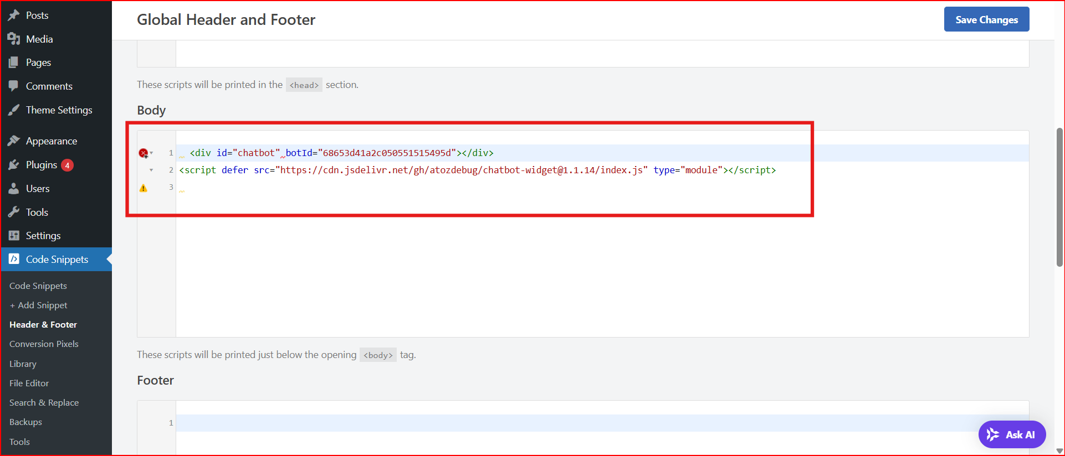
Task: Open Conversion Pixels submenu item
Action: tap(44, 344)
